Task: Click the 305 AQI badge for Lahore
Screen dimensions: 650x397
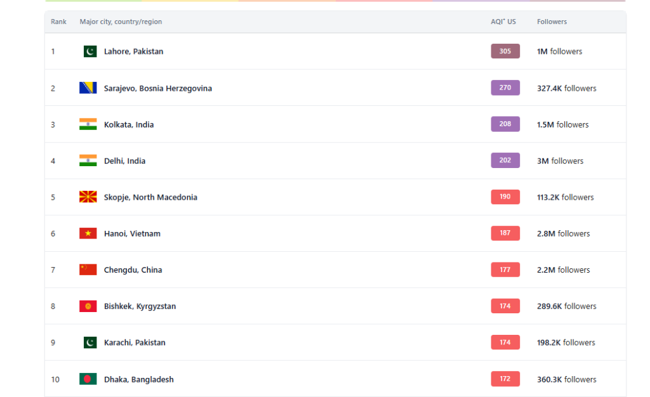Action: point(505,51)
